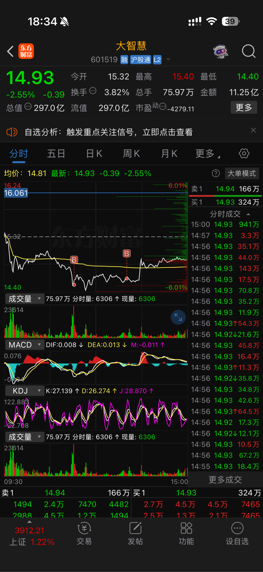The width and height of the screenshot is (263, 572).
Task: Open the MACD indicator dropdown
Action: coord(24,345)
